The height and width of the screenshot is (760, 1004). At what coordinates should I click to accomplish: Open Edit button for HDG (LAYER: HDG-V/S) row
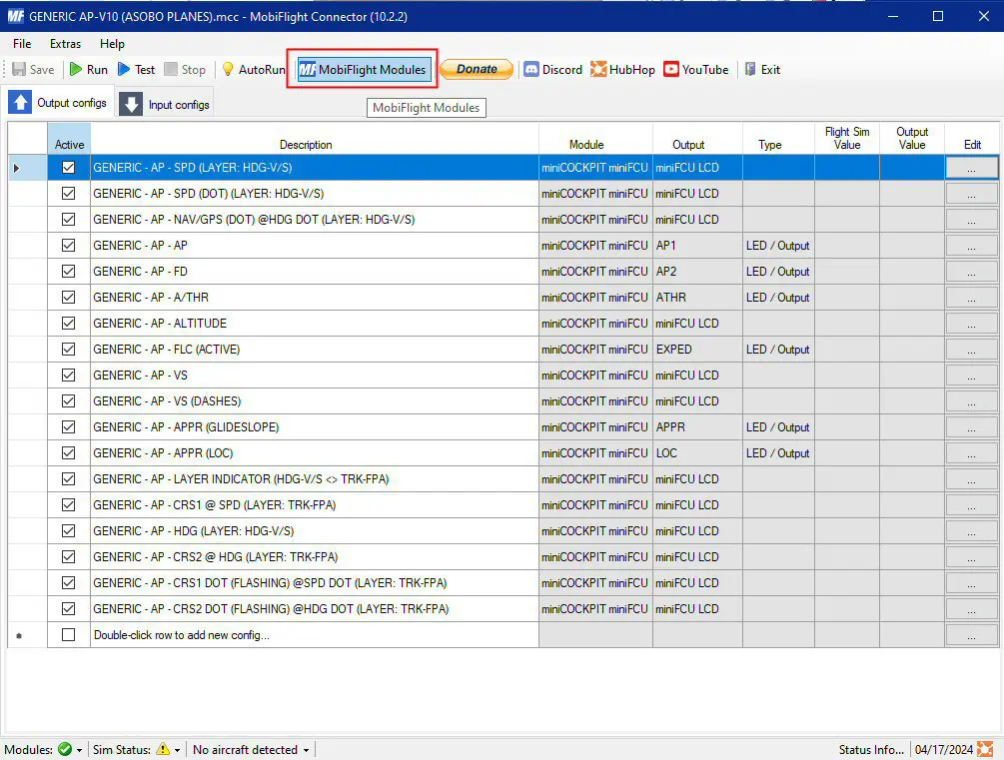point(971,530)
